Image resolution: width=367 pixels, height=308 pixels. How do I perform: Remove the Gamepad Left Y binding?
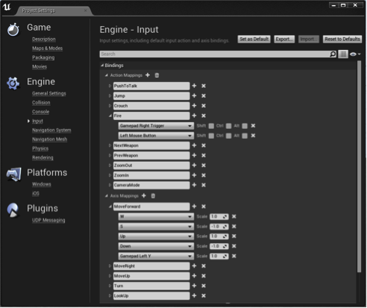(234, 256)
